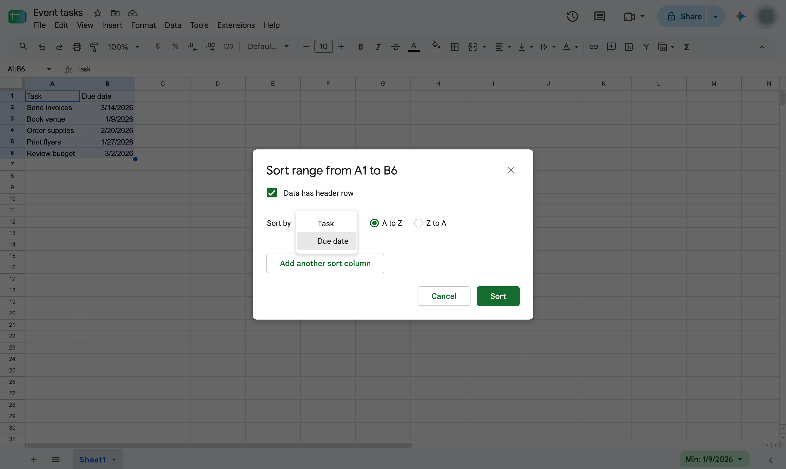This screenshot has width=786, height=469.
Task: Expand the name box A1:B6 dropdown
Action: (x=49, y=69)
